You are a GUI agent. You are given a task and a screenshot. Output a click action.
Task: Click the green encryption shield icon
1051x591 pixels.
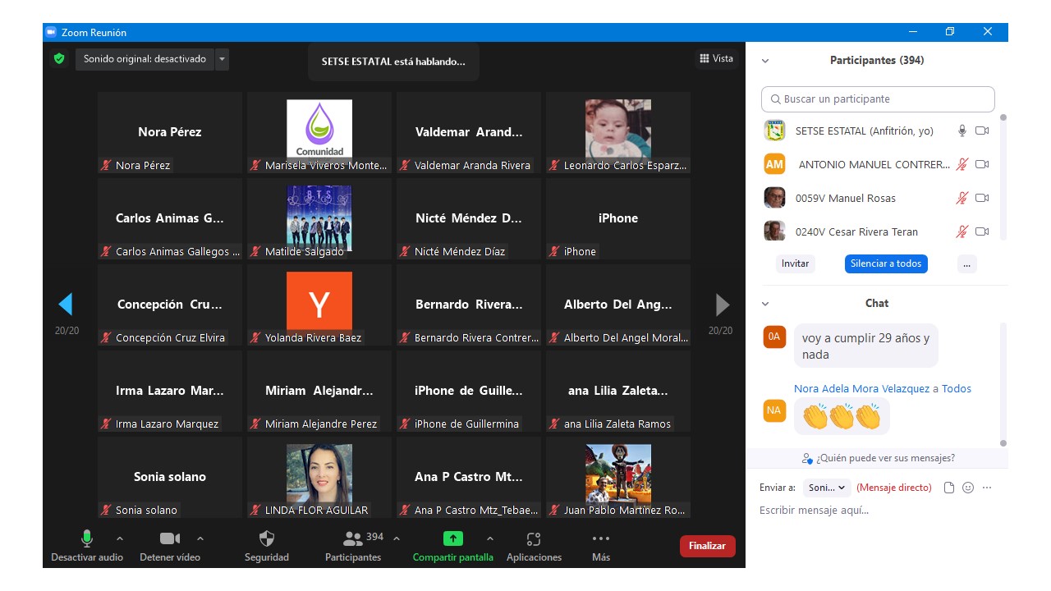58,59
